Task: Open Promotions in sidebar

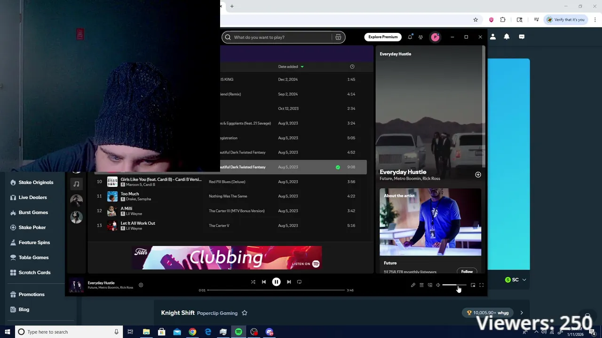Action: pyautogui.click(x=32, y=294)
